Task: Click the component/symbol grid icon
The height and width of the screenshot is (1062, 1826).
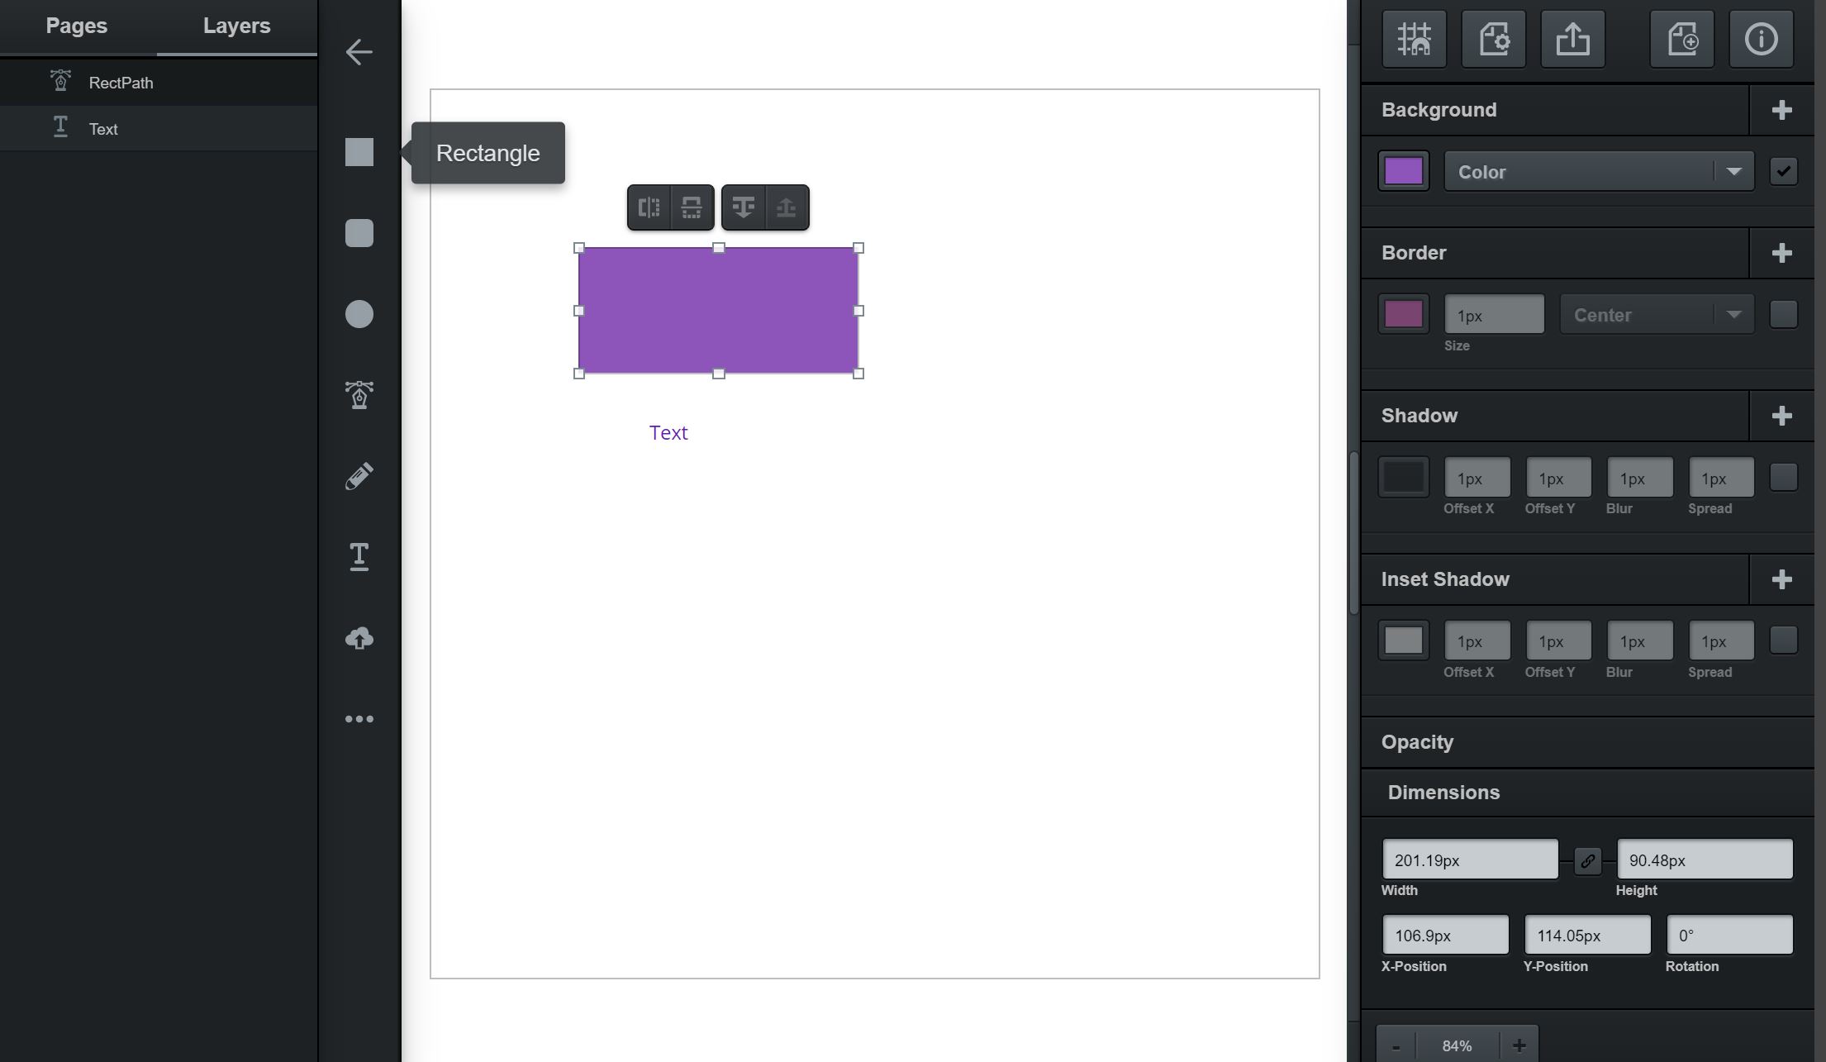Action: pyautogui.click(x=1414, y=36)
